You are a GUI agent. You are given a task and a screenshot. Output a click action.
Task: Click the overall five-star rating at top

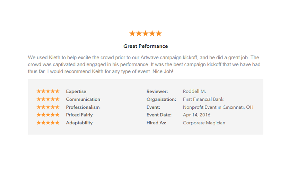(146, 34)
